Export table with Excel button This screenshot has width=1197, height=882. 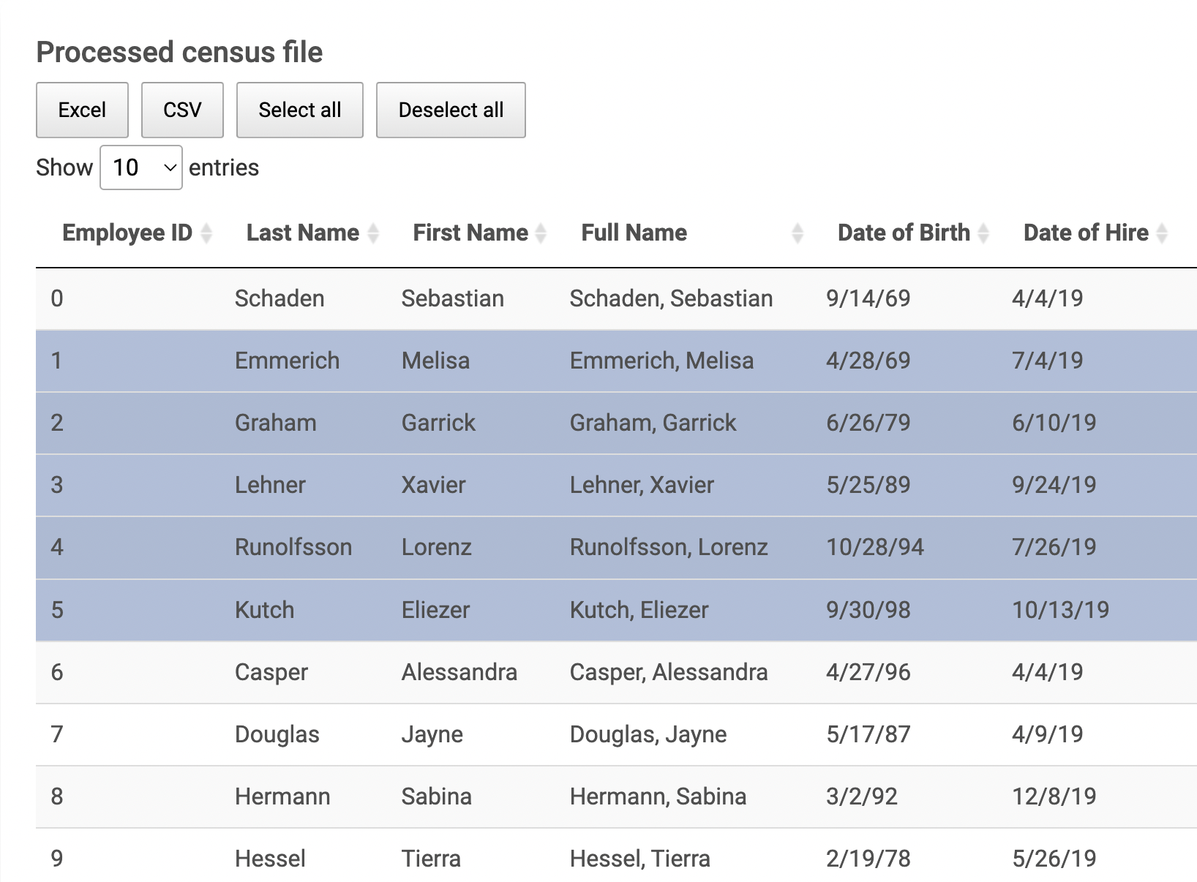pyautogui.click(x=82, y=110)
